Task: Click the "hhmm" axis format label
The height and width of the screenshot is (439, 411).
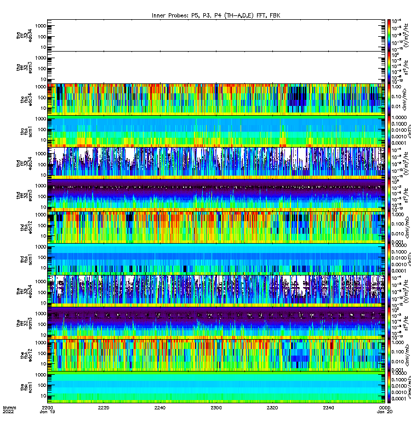Action: pyautogui.click(x=9, y=408)
